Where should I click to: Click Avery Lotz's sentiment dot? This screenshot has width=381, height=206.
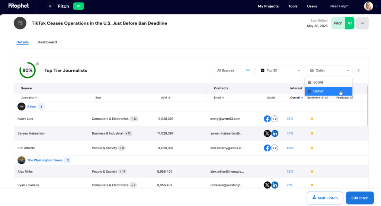[312, 119]
